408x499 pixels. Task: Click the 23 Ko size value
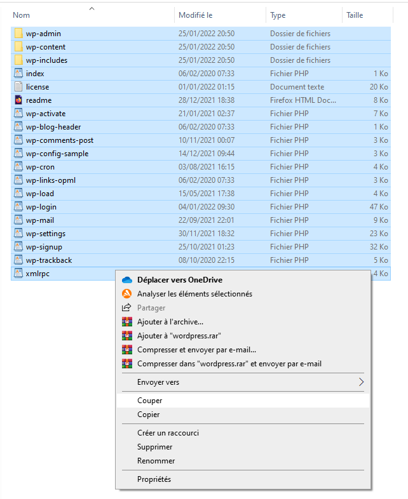(x=379, y=234)
